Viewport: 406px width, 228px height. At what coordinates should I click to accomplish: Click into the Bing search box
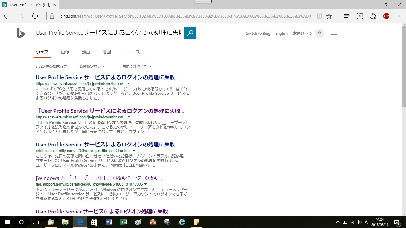107,33
